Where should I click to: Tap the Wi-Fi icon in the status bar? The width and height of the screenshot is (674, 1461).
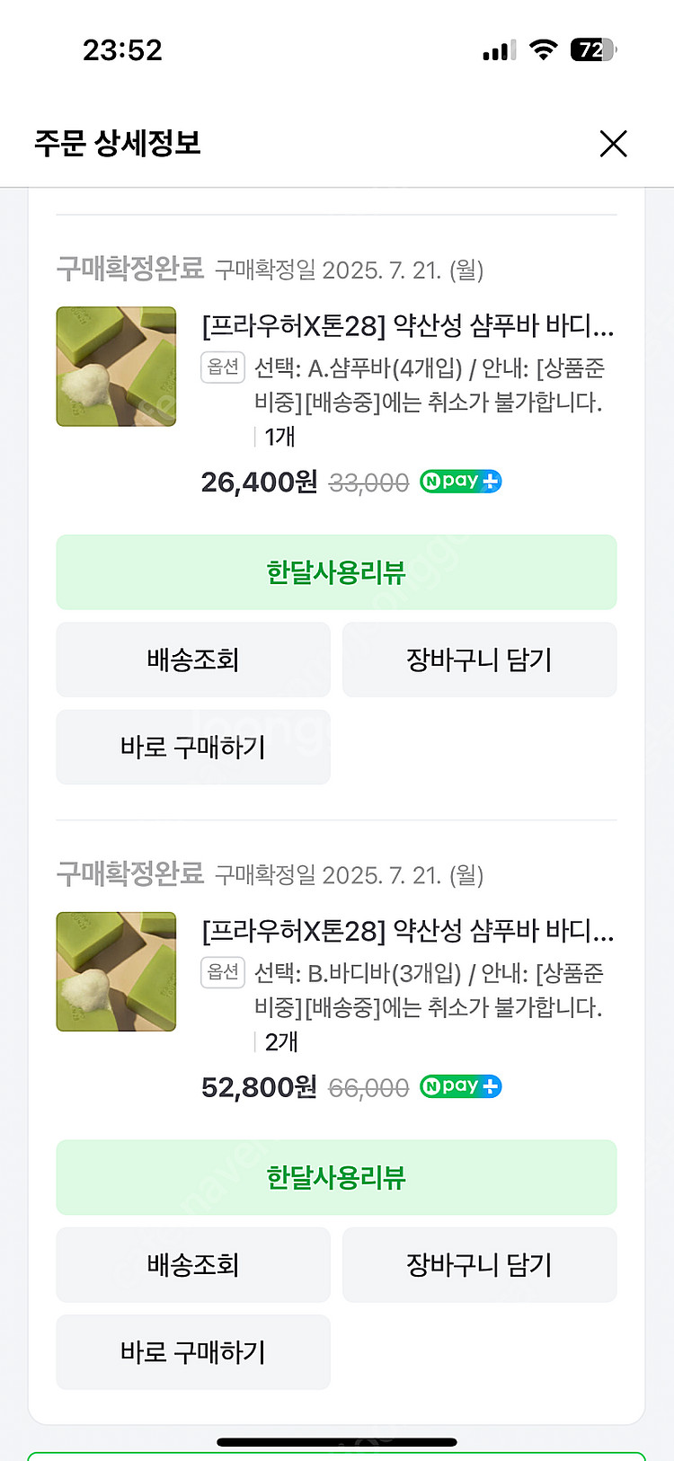click(x=543, y=49)
